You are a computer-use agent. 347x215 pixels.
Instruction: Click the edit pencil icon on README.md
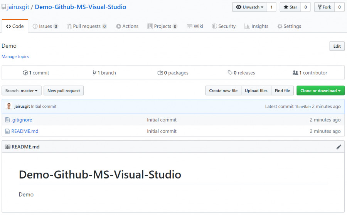click(339, 147)
